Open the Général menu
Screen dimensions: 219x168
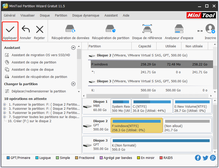[x=10, y=15]
